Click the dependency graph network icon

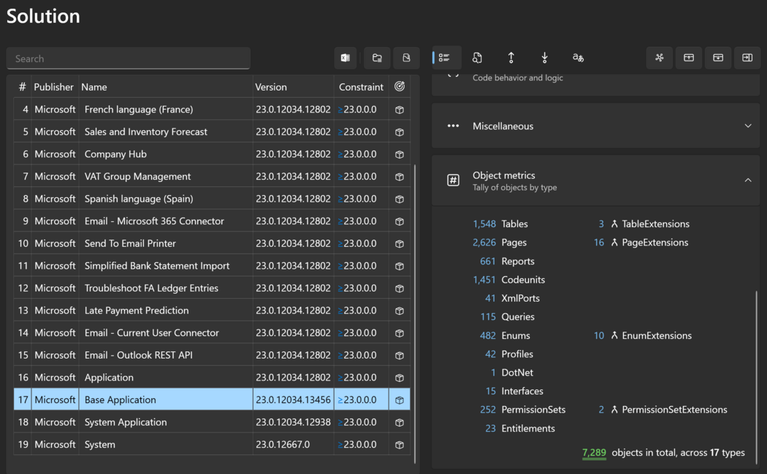click(x=660, y=58)
